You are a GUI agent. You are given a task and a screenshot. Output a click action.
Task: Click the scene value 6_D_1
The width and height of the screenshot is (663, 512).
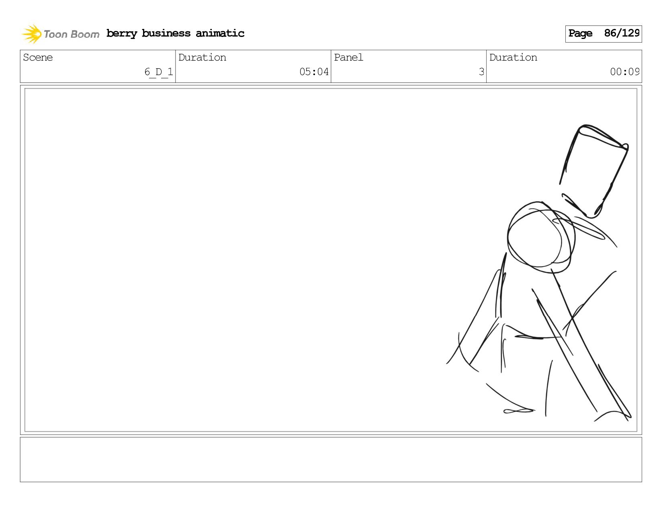(x=159, y=72)
